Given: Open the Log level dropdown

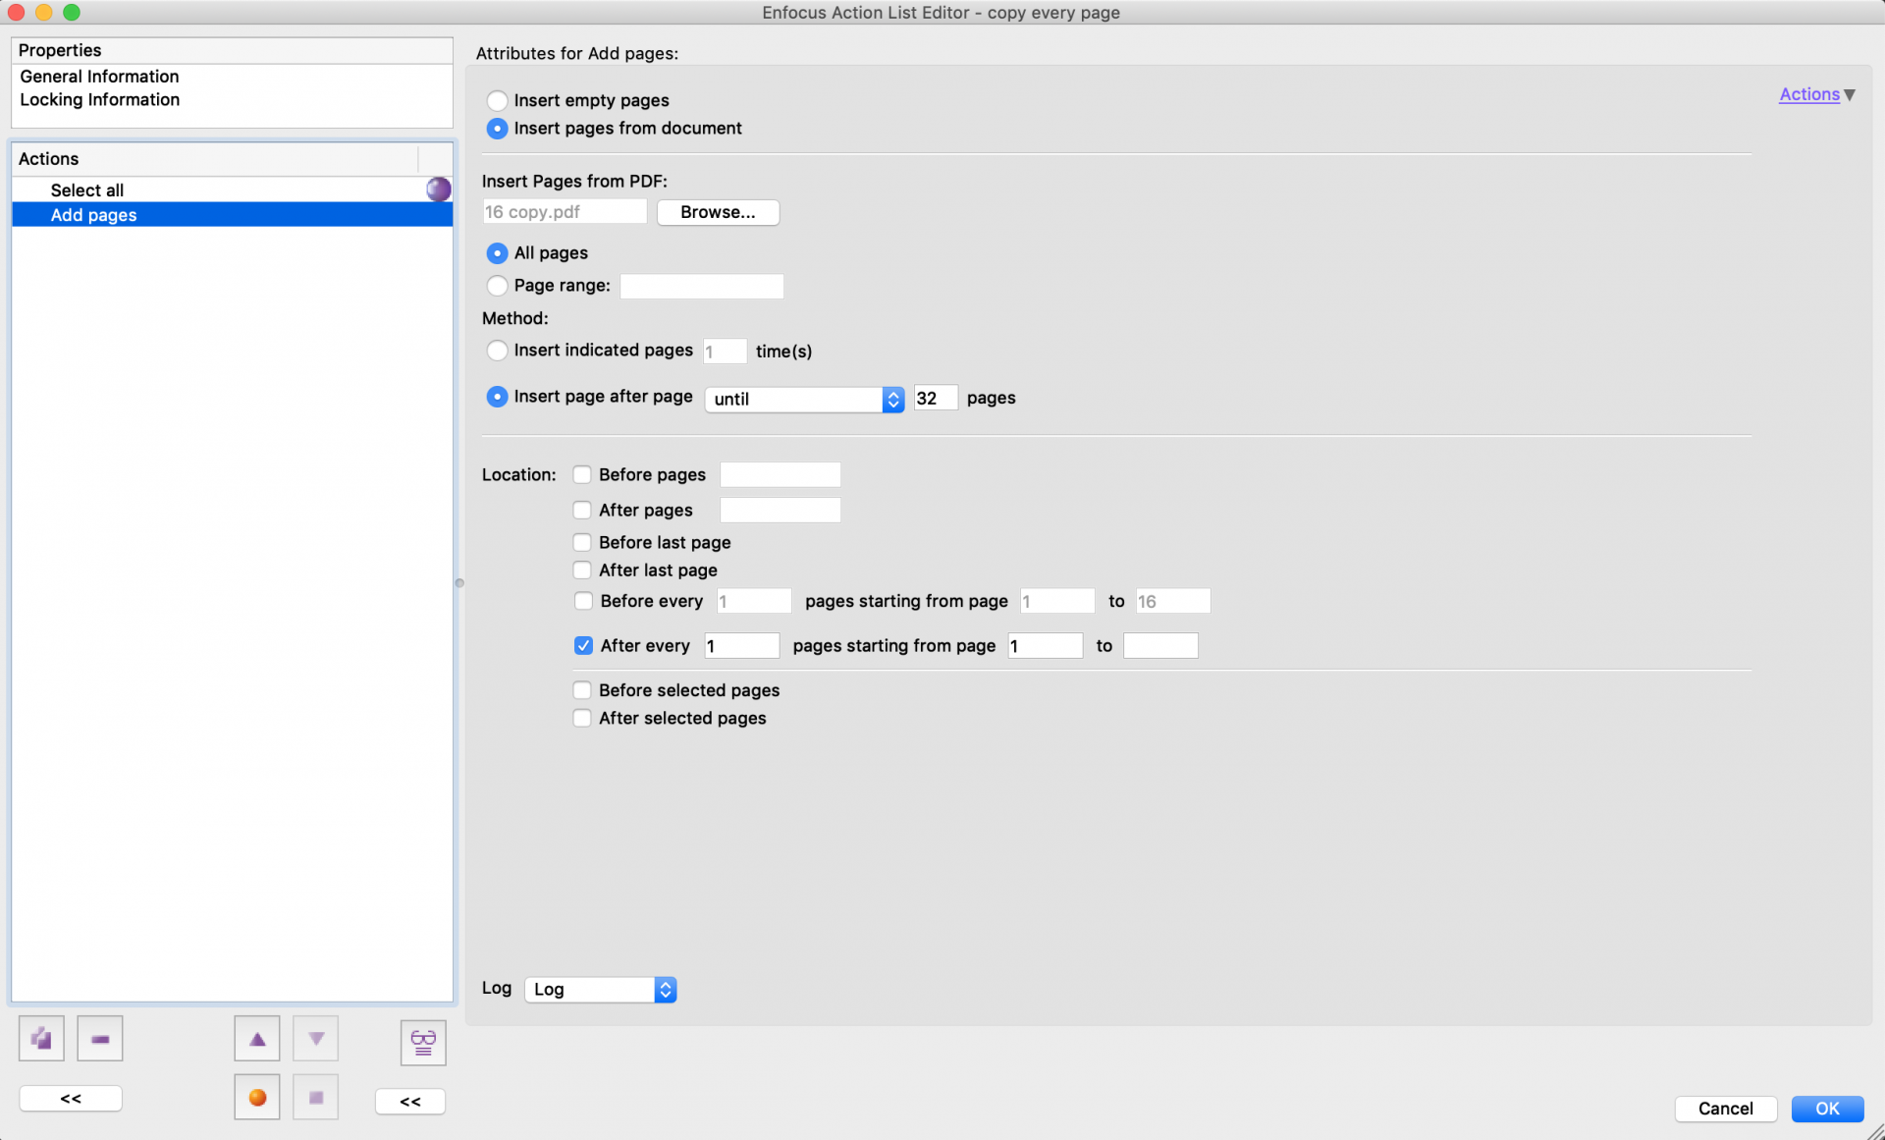Looking at the screenshot, I should click(x=601, y=990).
